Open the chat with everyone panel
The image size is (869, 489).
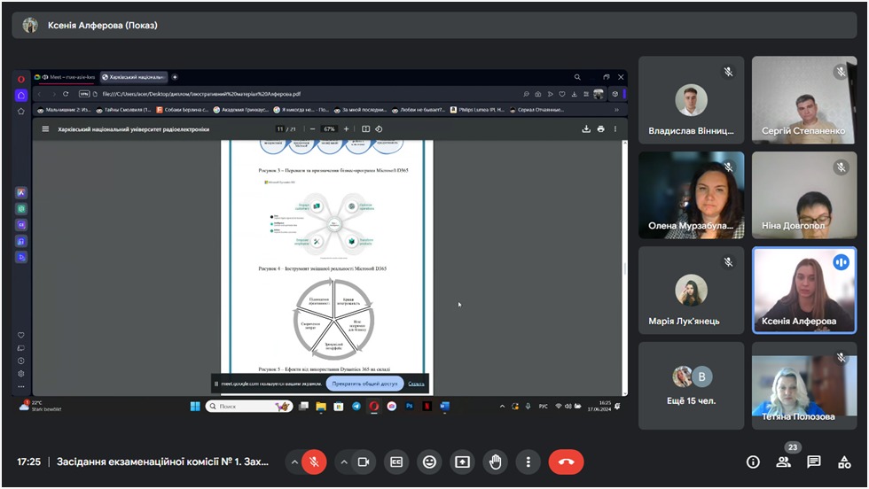814,462
